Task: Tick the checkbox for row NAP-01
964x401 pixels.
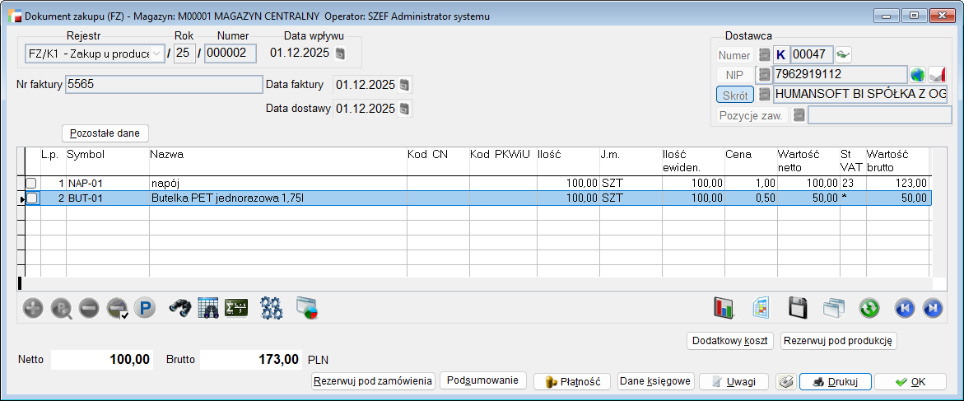Action: pos(31,183)
